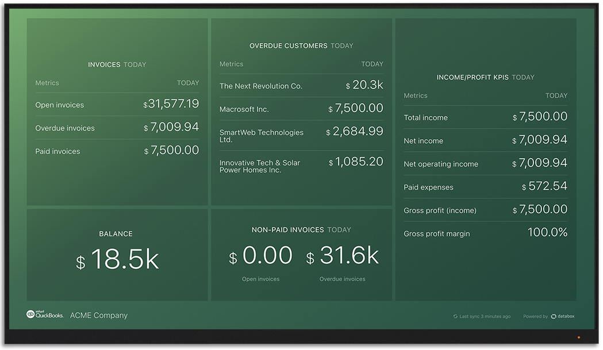Click The Next Revolution Co. customer
Image resolution: width=603 pixels, height=350 pixels.
pyautogui.click(x=260, y=86)
